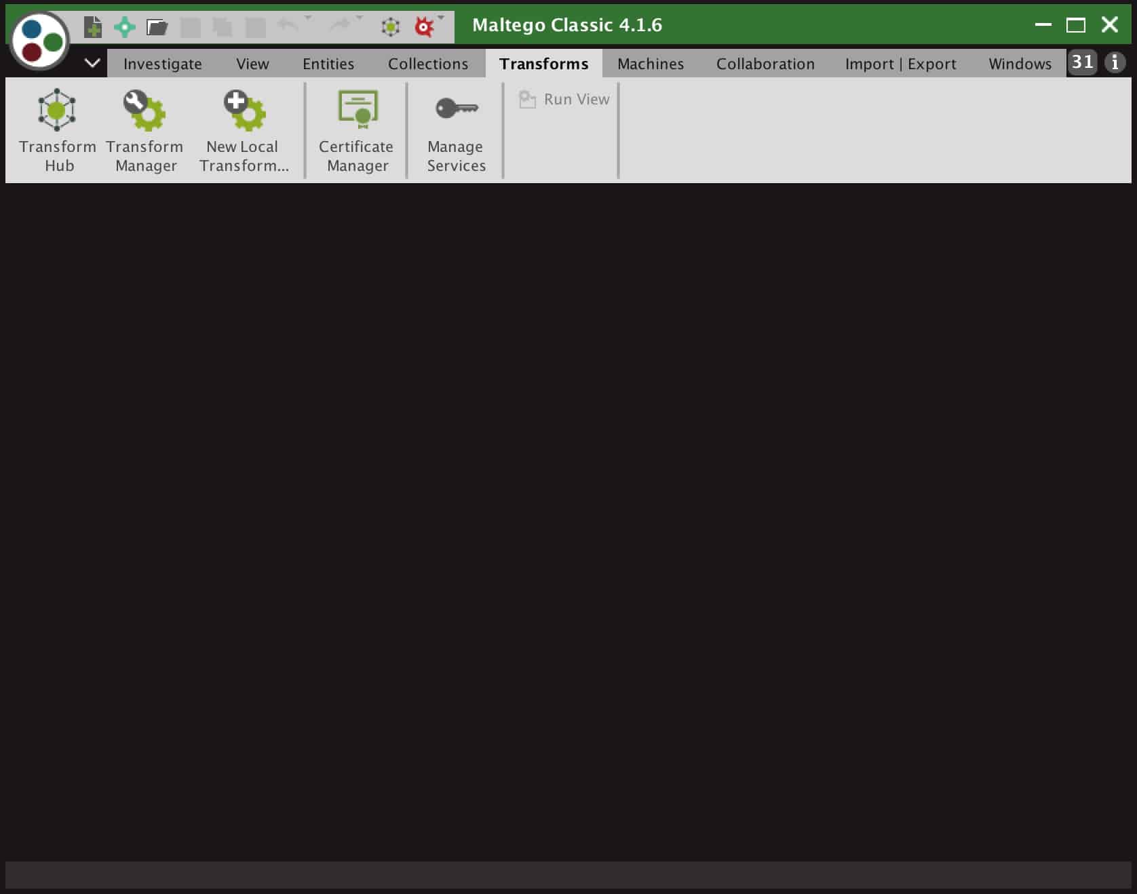Open Manage Services key icon
The image size is (1137, 894).
tap(456, 130)
